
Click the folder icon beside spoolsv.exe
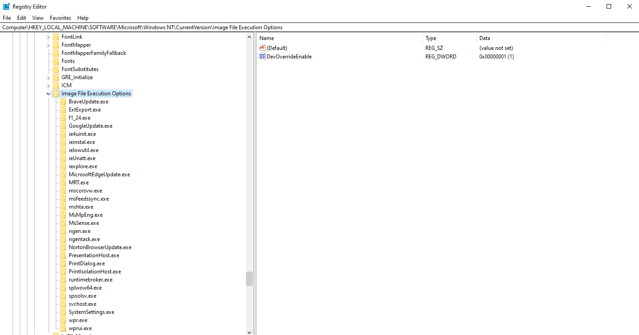coord(63,296)
